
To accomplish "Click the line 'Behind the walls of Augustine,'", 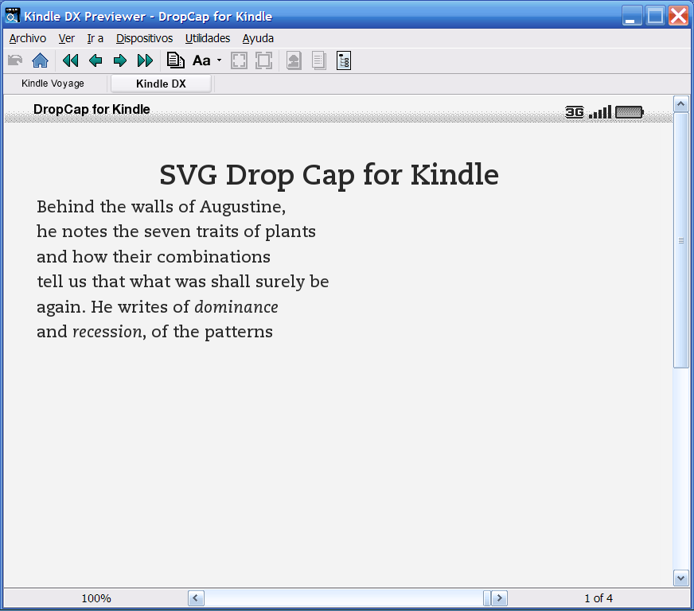I will [x=161, y=207].
